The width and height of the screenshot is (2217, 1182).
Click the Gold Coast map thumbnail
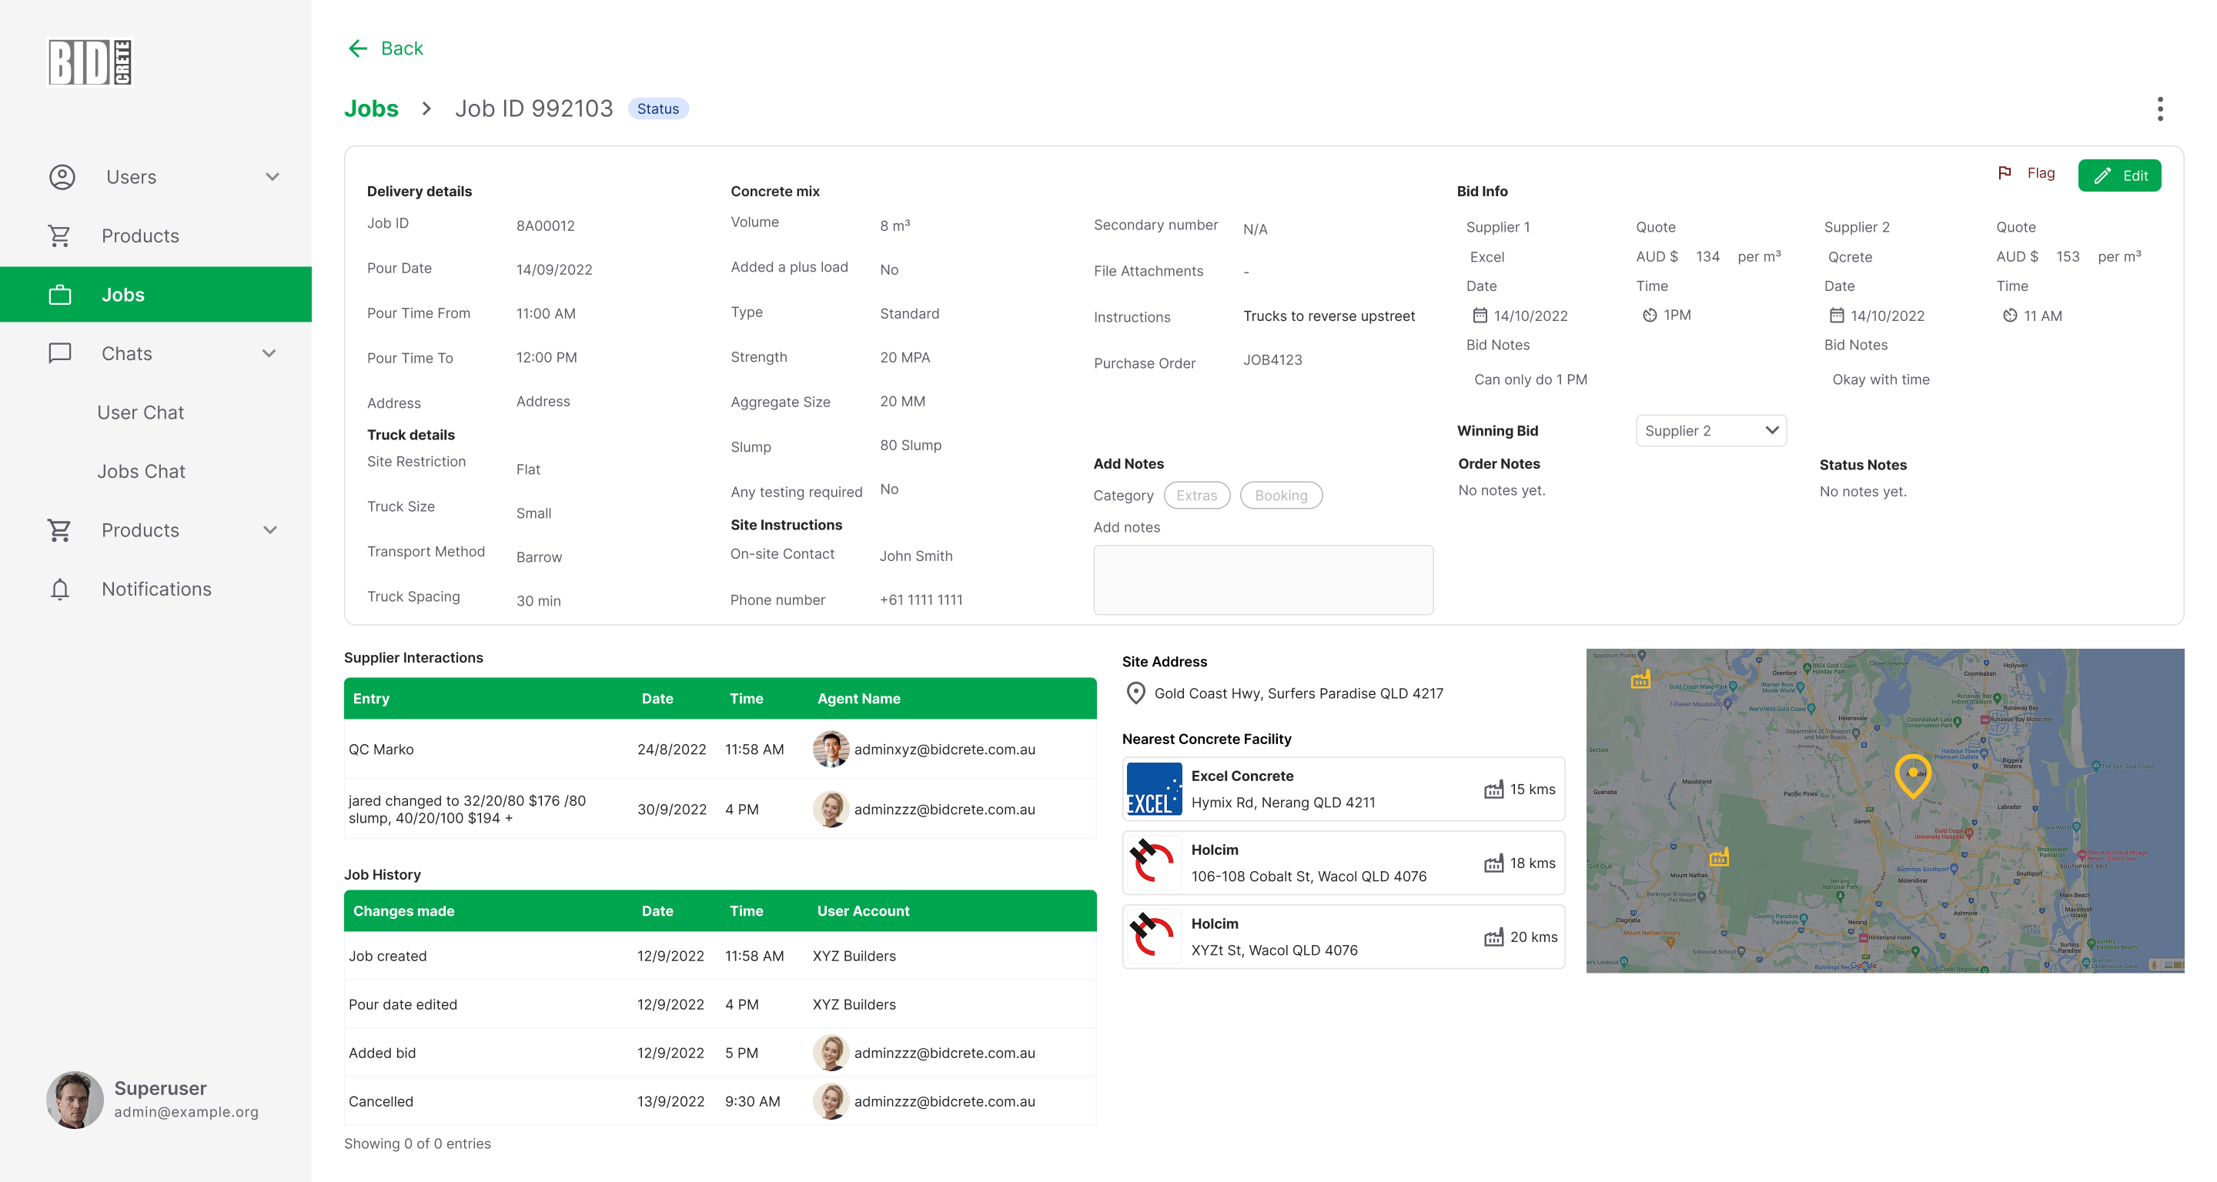tap(1884, 810)
